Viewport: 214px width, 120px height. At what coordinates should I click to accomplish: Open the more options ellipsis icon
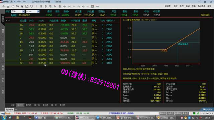coord(97,7)
